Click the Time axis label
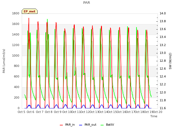Screen dimensions: 174x130 [154, 116]
